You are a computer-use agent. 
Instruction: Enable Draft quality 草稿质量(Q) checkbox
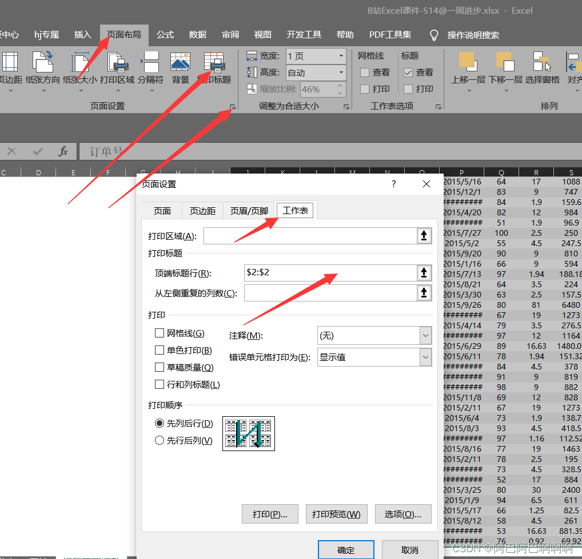pos(160,367)
